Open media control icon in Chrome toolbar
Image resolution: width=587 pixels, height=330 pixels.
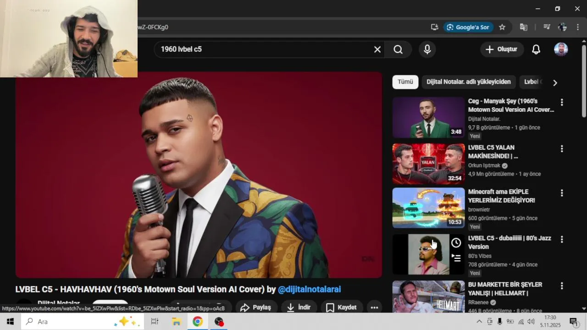[547, 27]
